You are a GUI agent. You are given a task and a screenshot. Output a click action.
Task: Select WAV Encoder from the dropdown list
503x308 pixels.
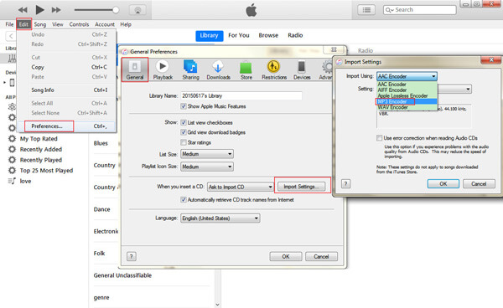(x=407, y=107)
